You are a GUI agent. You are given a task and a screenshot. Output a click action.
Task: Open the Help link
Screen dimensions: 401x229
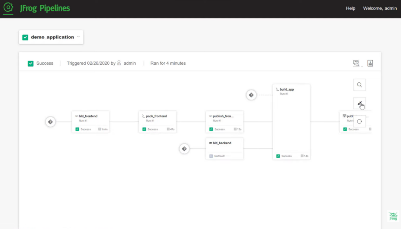(x=350, y=8)
